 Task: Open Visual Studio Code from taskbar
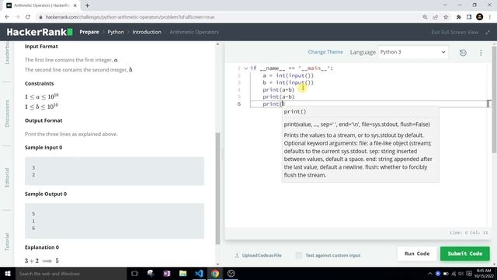click(x=199, y=273)
